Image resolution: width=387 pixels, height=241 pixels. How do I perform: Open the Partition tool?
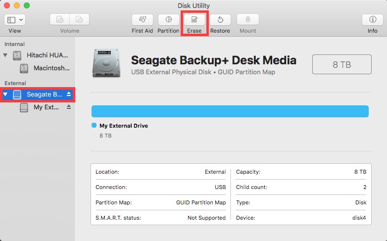169,19
